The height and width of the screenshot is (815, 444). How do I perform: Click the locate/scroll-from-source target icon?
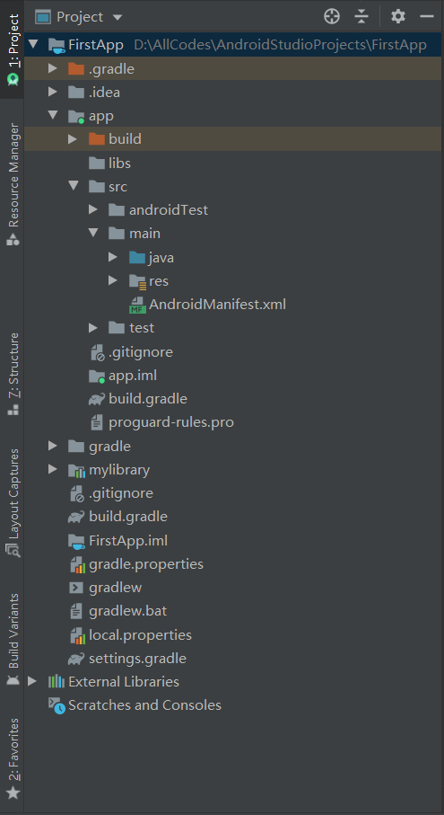coord(332,17)
